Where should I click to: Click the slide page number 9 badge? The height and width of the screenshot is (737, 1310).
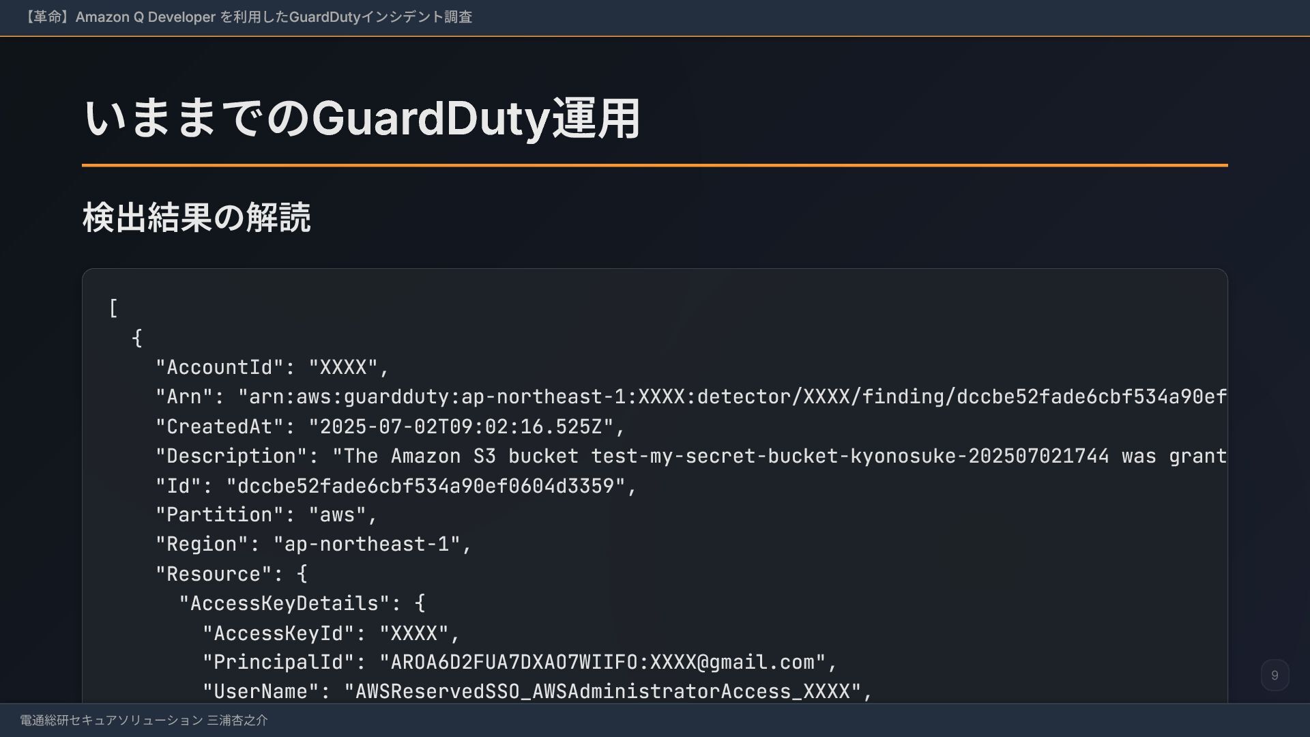pos(1275,676)
